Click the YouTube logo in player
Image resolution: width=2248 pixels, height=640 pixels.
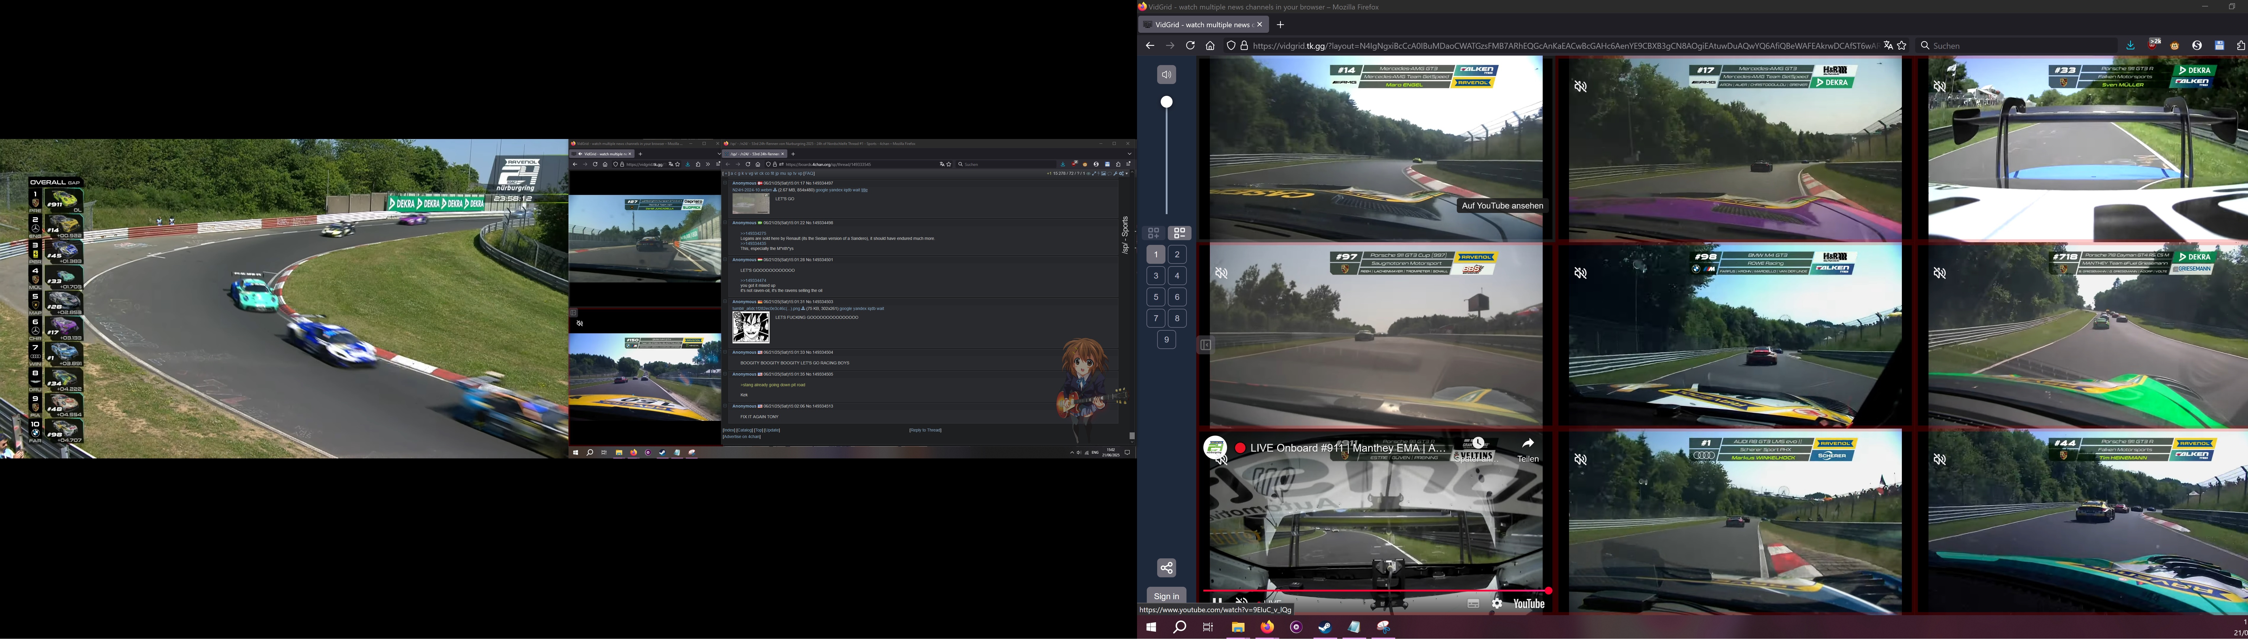tap(1529, 603)
